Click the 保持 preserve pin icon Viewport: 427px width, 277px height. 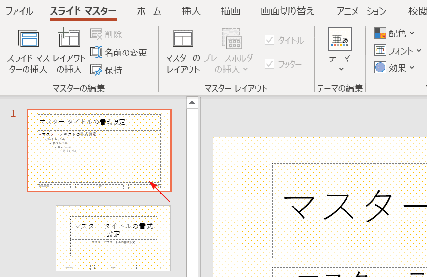96,70
